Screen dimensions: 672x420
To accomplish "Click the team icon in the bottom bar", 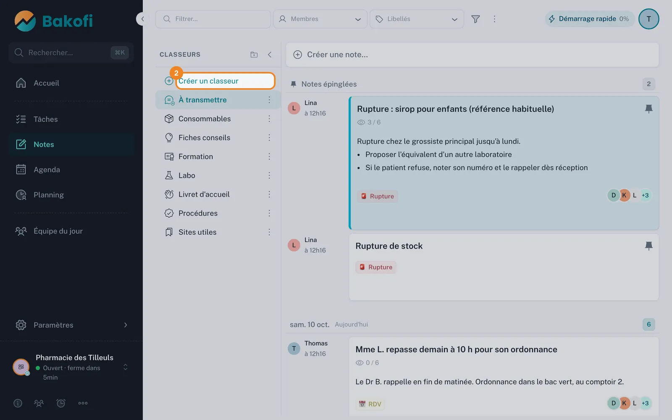I will (39, 403).
